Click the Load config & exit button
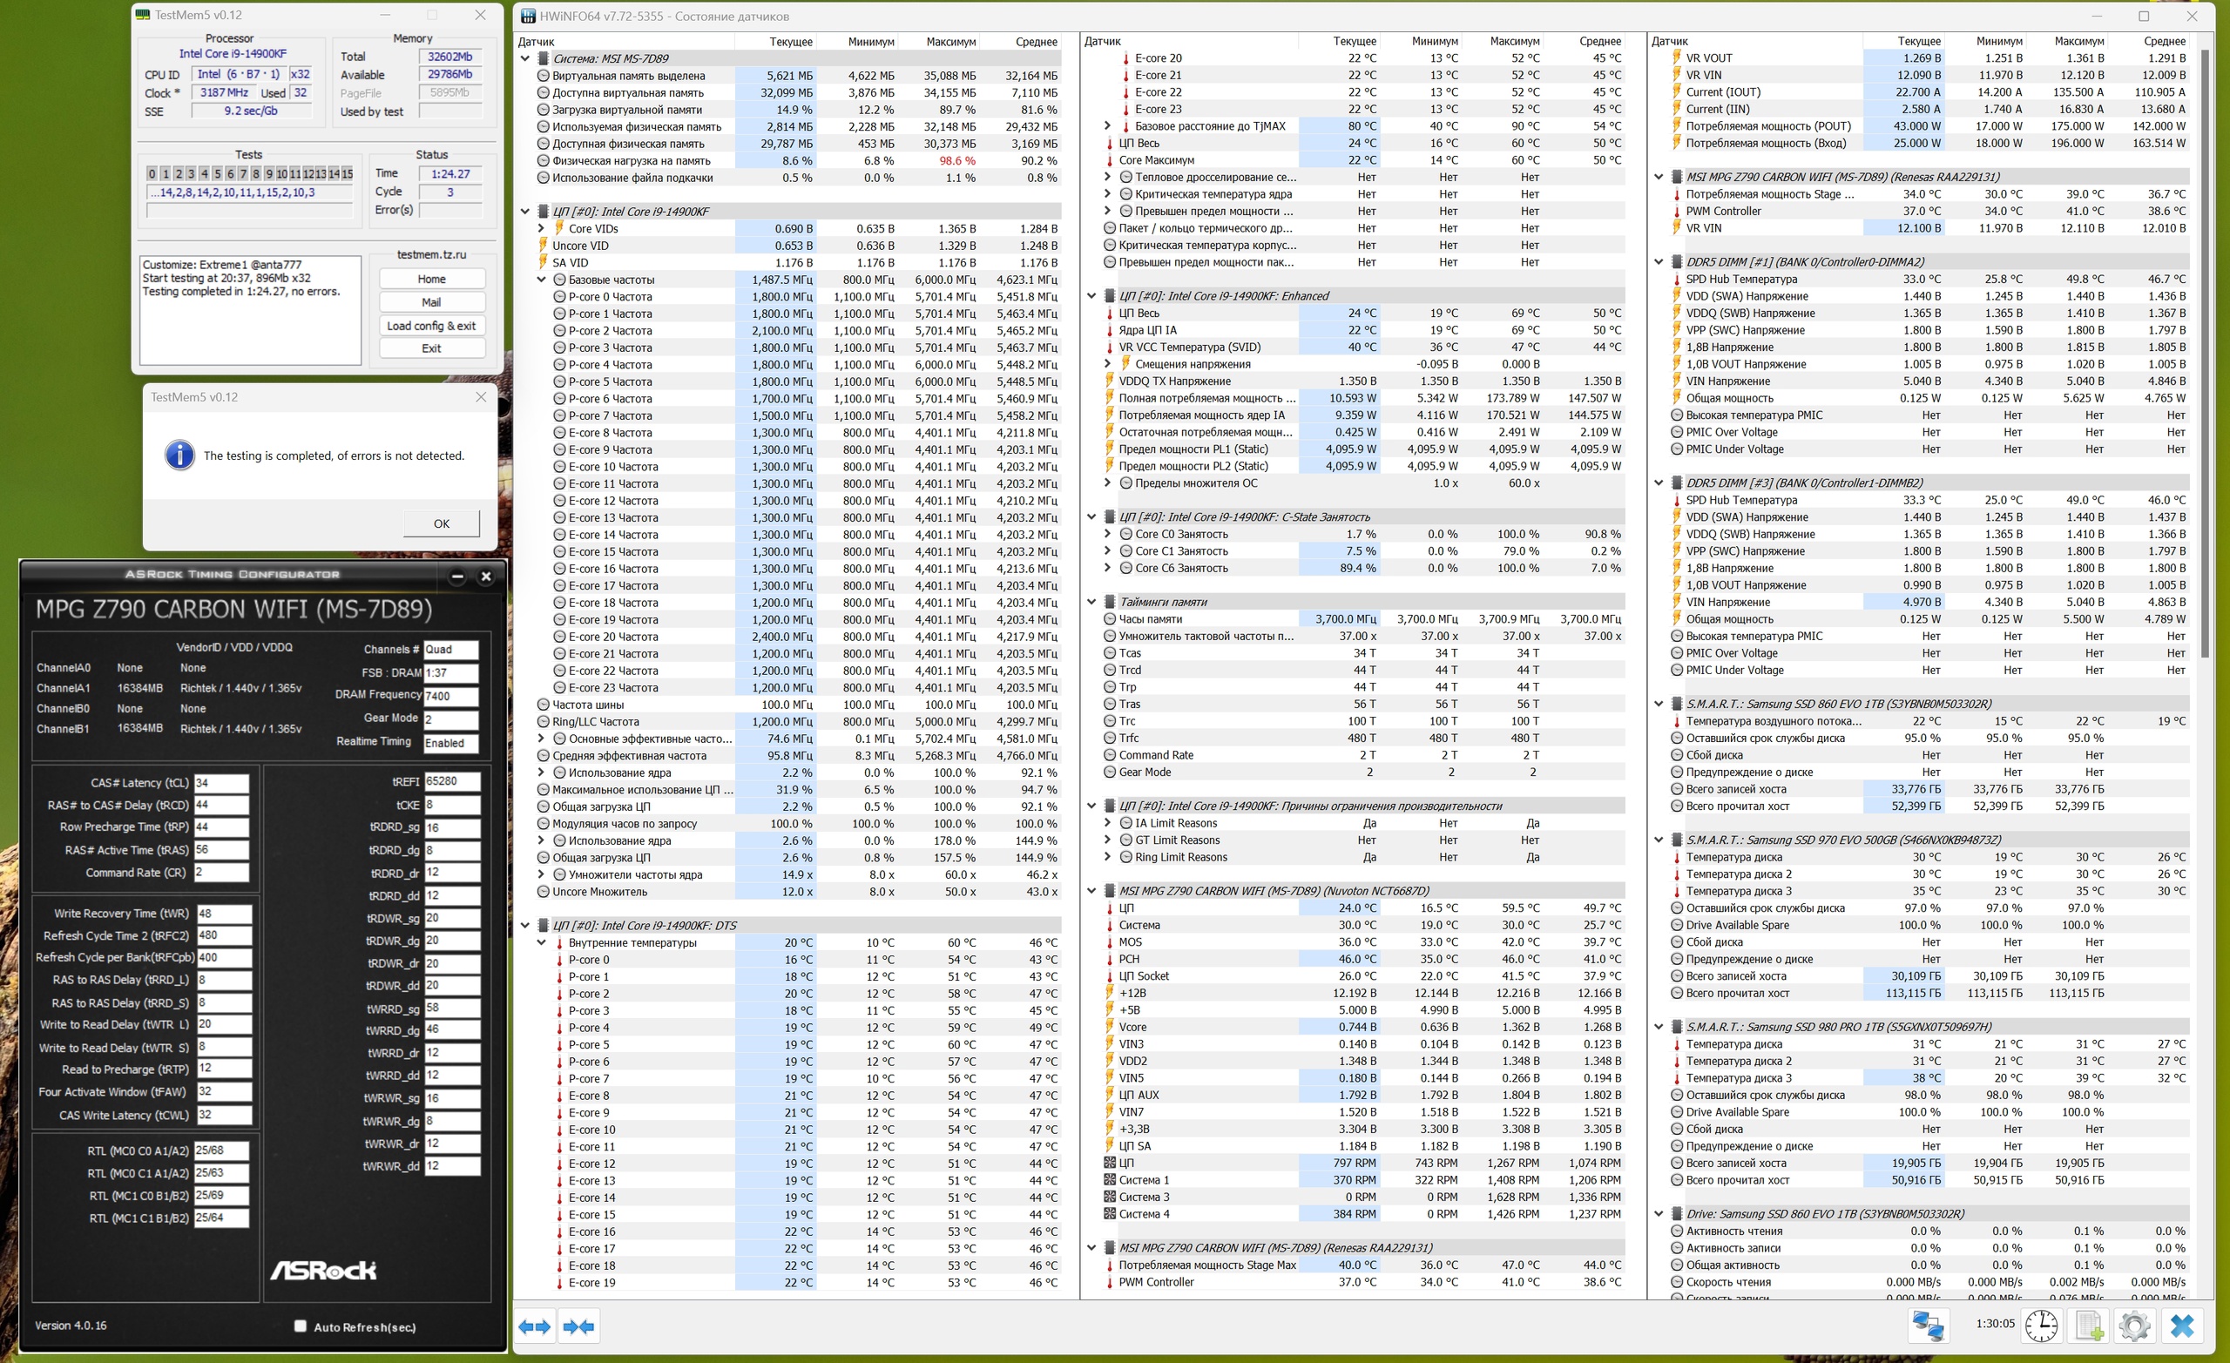This screenshot has height=1363, width=2230. coord(431,326)
